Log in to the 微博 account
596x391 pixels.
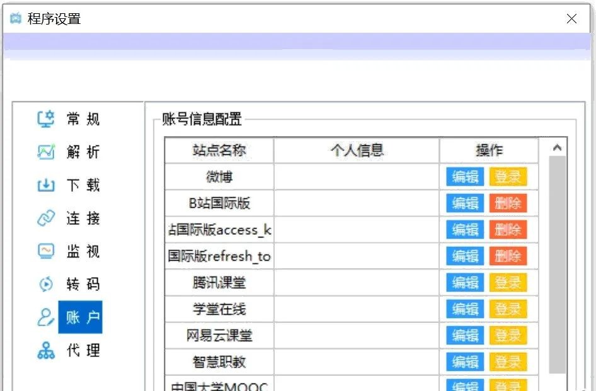pos(507,177)
